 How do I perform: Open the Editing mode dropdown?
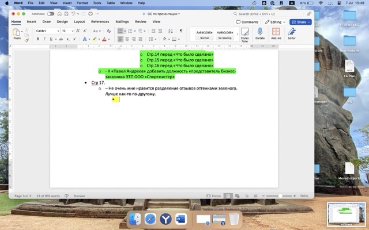[276, 22]
